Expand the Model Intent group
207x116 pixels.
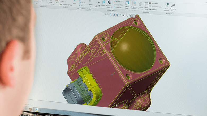coord(146,12)
